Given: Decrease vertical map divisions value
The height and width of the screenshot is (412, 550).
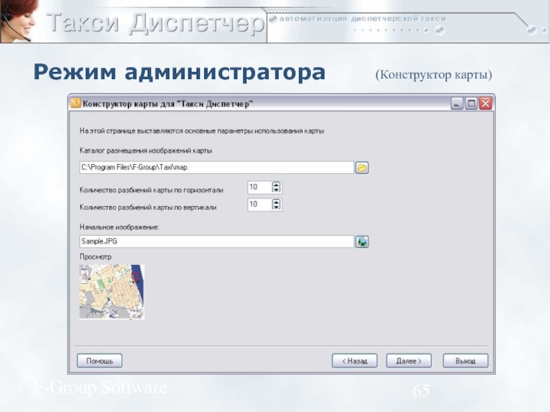Looking at the screenshot, I should [276, 207].
